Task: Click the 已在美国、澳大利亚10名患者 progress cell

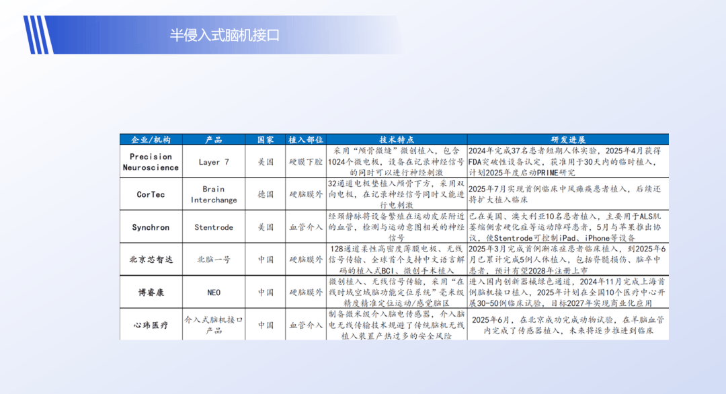Action: 568,227
